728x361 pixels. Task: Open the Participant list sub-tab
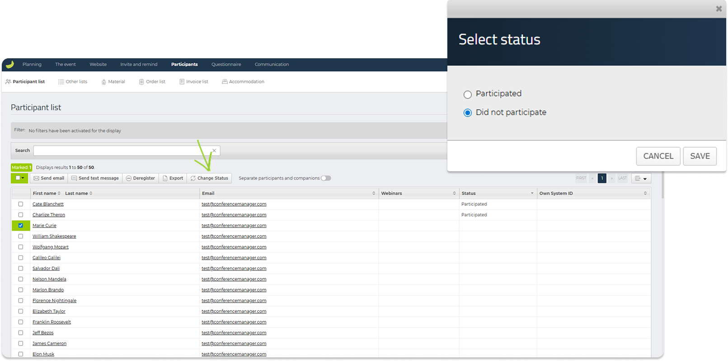pos(25,82)
